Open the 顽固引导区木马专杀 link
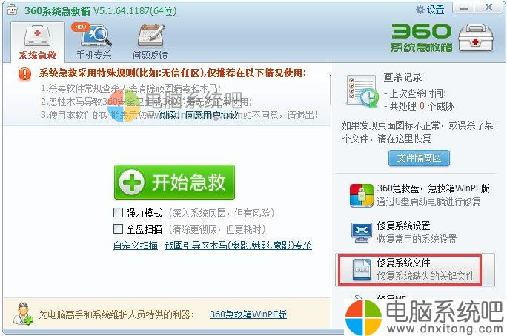This screenshot has width=507, height=336. (238, 246)
